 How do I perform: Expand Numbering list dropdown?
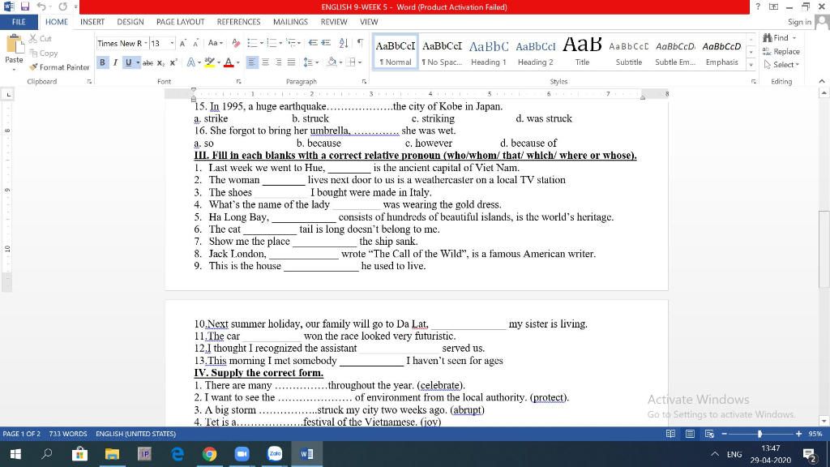click(x=280, y=43)
